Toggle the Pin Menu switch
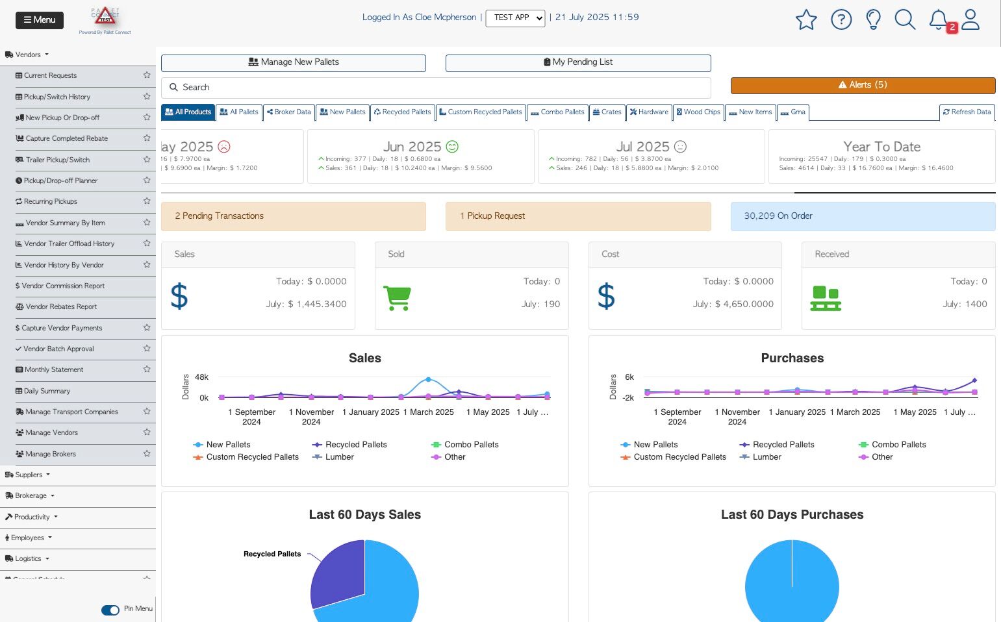This screenshot has height=622, width=1001. (110, 610)
